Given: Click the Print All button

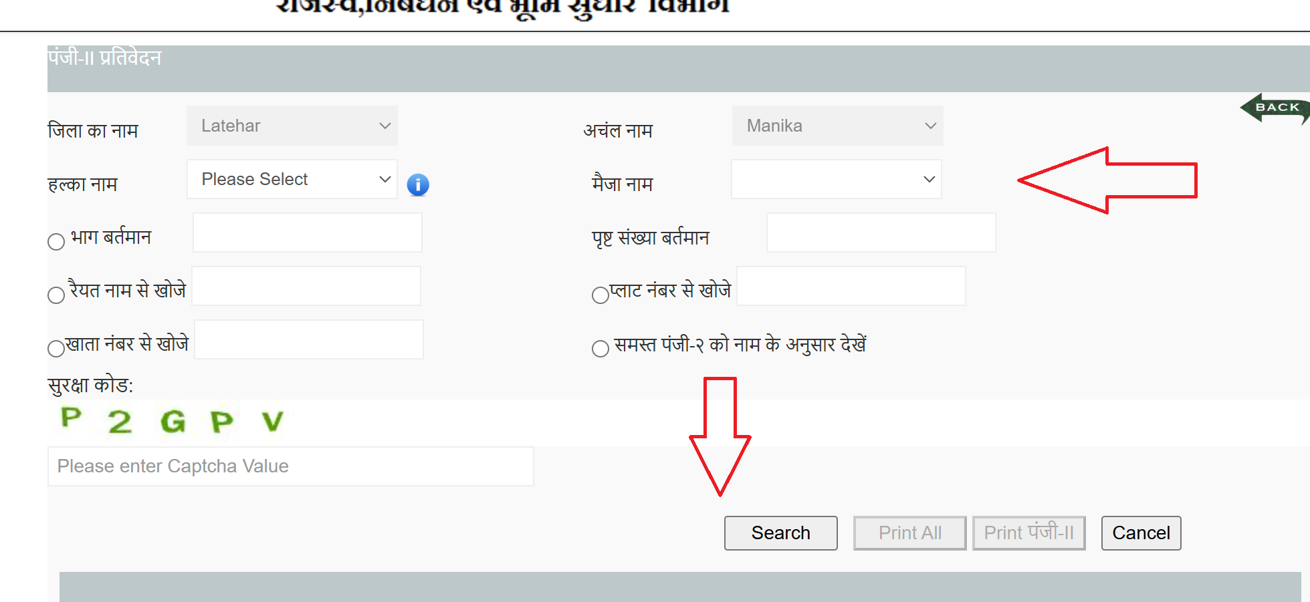Looking at the screenshot, I should (x=909, y=533).
